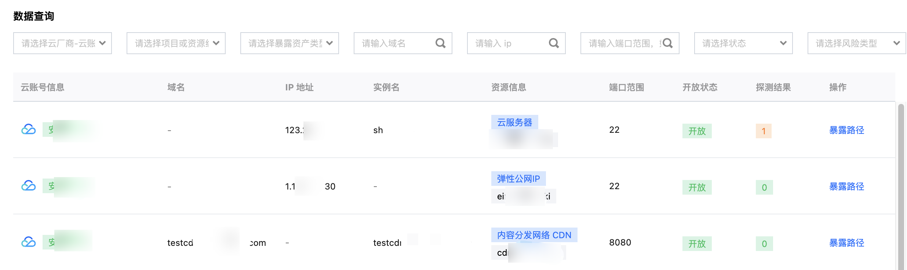
Task: Expand the 请选择项目或资源 dropdown
Action: [176, 43]
